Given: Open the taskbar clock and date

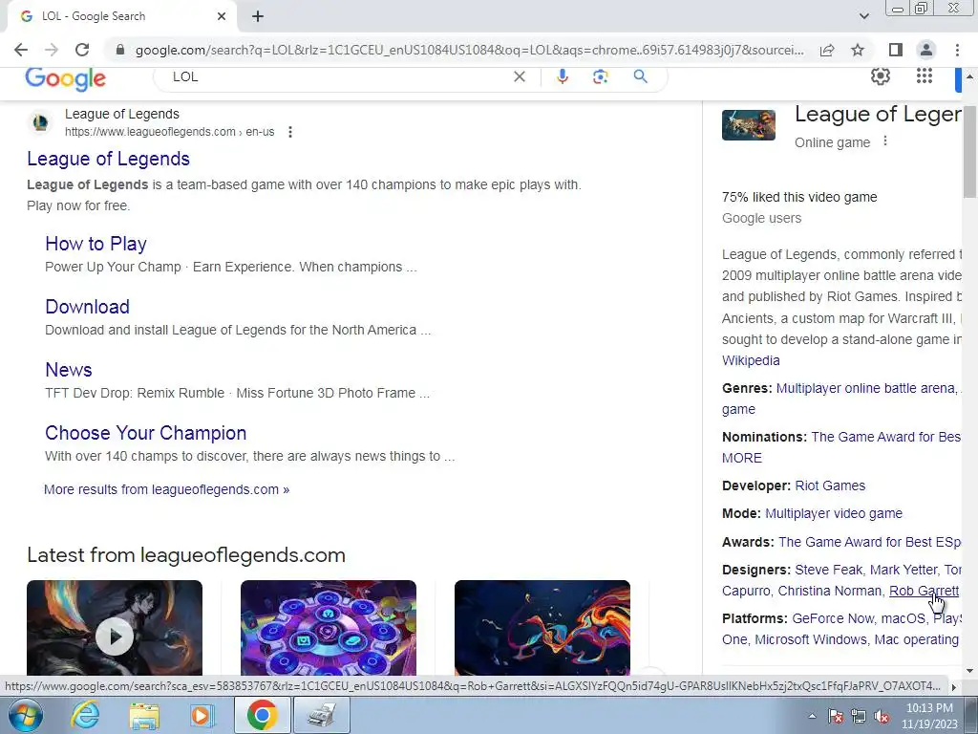Looking at the screenshot, I should [x=929, y=716].
